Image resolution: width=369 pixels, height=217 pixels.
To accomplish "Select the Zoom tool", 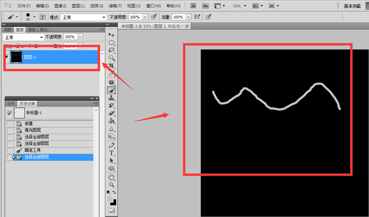I will point(111,185).
